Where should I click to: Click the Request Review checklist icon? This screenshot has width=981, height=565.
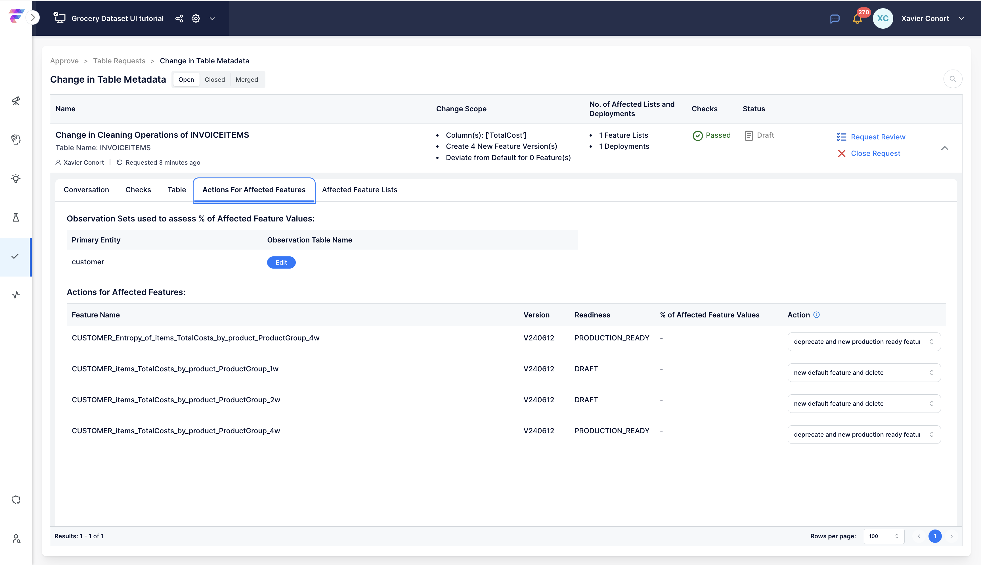pyautogui.click(x=841, y=137)
